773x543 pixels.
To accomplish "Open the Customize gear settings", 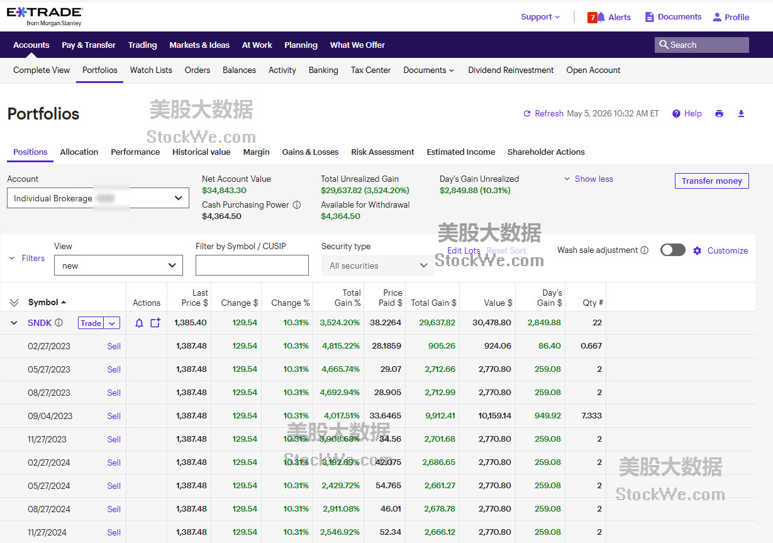I will 697,250.
